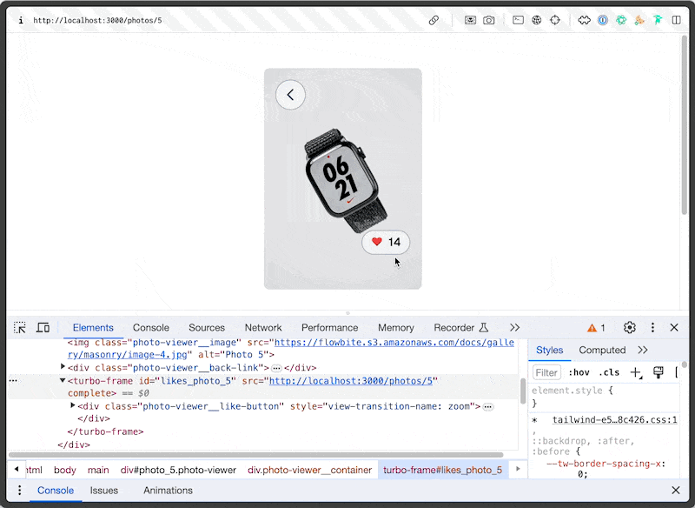Close the DevTools panel
The width and height of the screenshot is (695, 508).
point(674,327)
